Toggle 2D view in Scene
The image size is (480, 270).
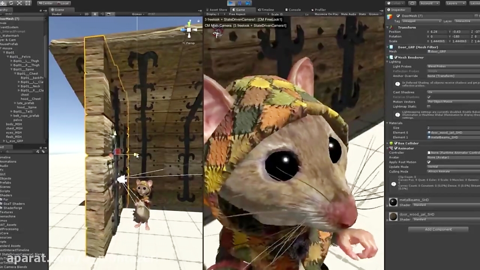coord(86,14)
